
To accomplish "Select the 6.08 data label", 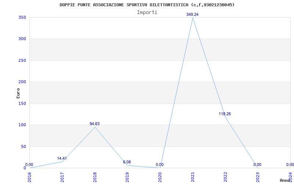I will (127, 162).
